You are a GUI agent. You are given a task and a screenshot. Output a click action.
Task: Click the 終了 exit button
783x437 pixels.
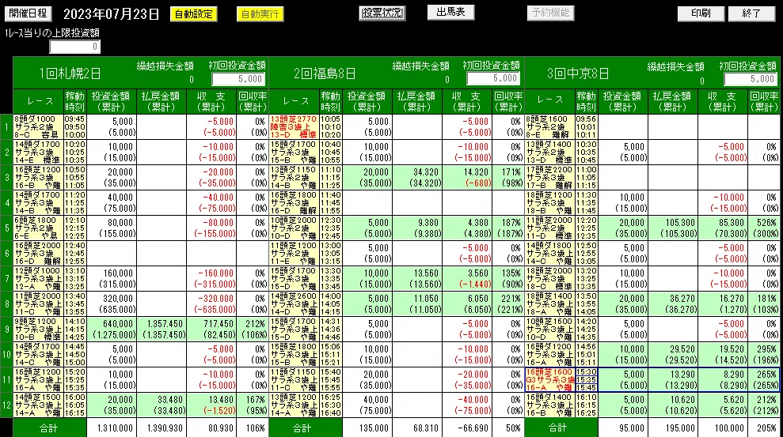pos(751,13)
